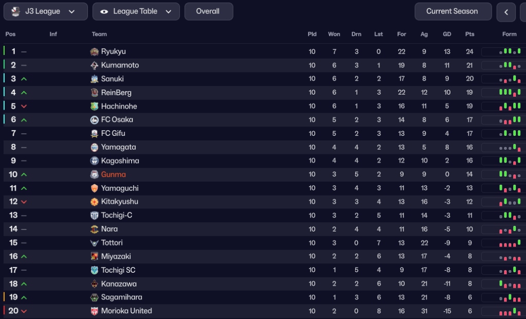This screenshot has width=526, height=319.
Task: Select the Kagoshima table row name
Action: click(120, 161)
